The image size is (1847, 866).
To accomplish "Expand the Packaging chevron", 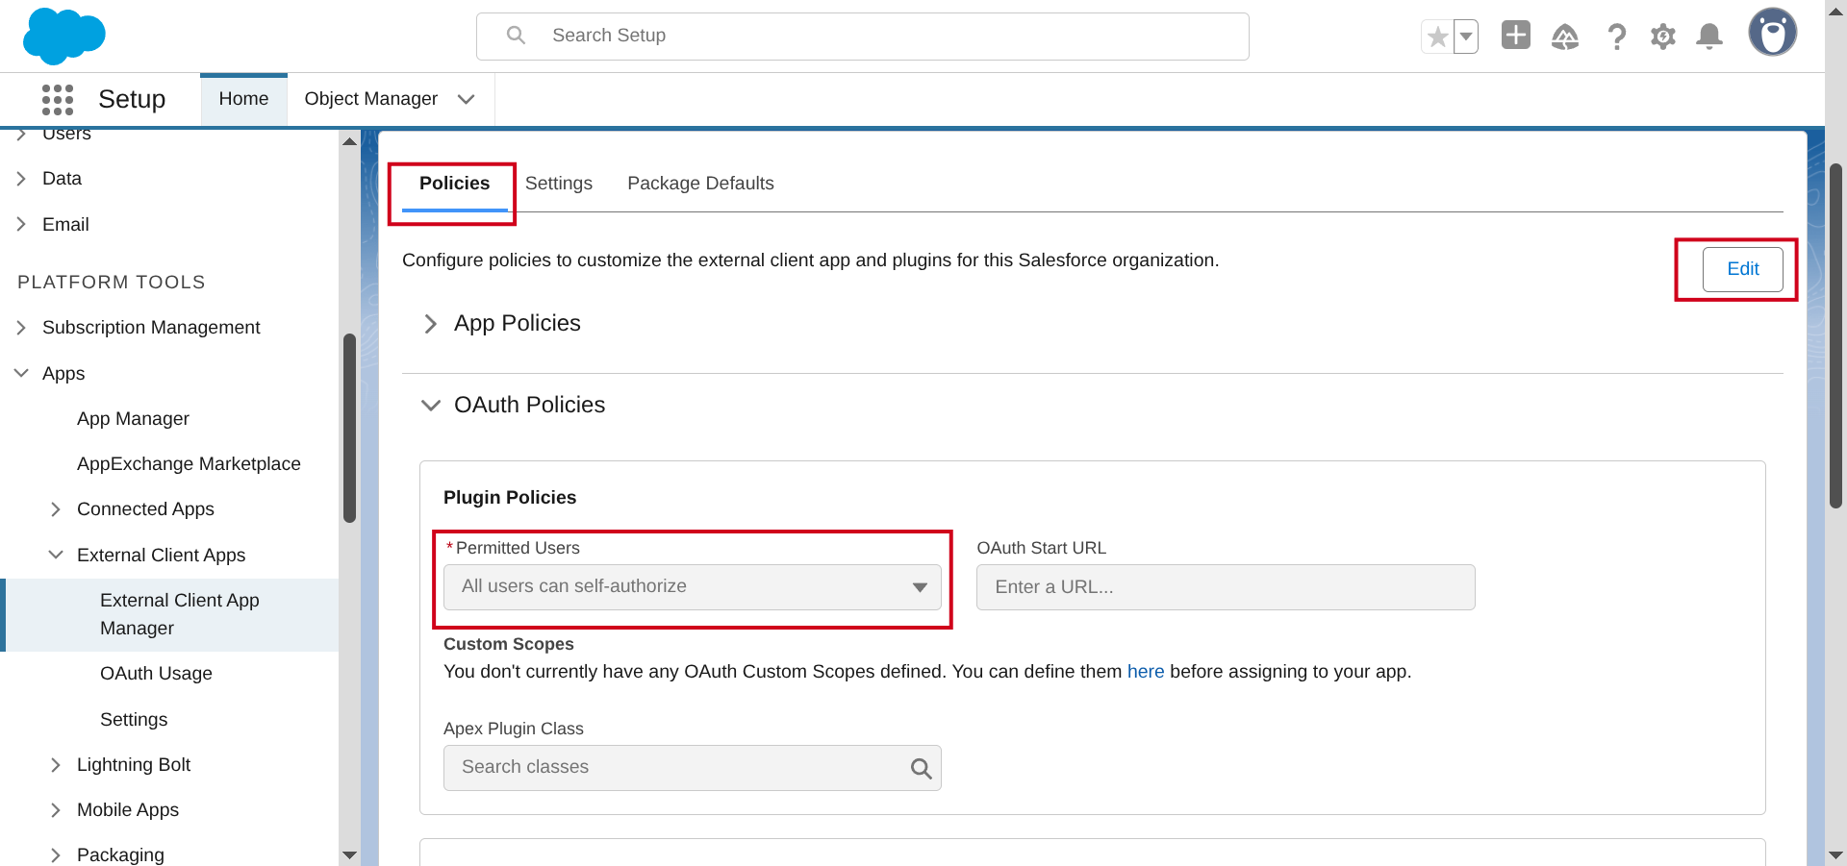I will 56,855.
